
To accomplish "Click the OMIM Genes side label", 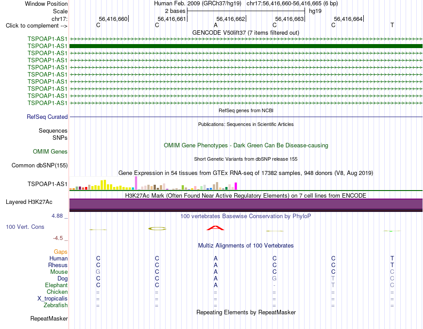I will (50, 151).
